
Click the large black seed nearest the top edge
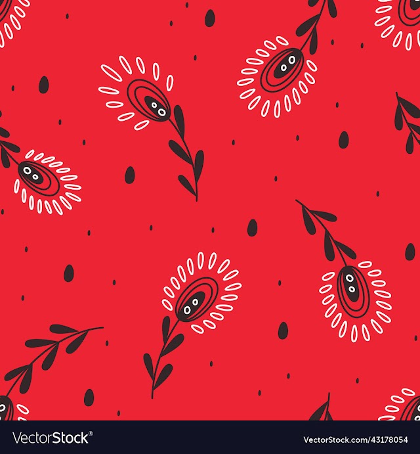click(210, 18)
